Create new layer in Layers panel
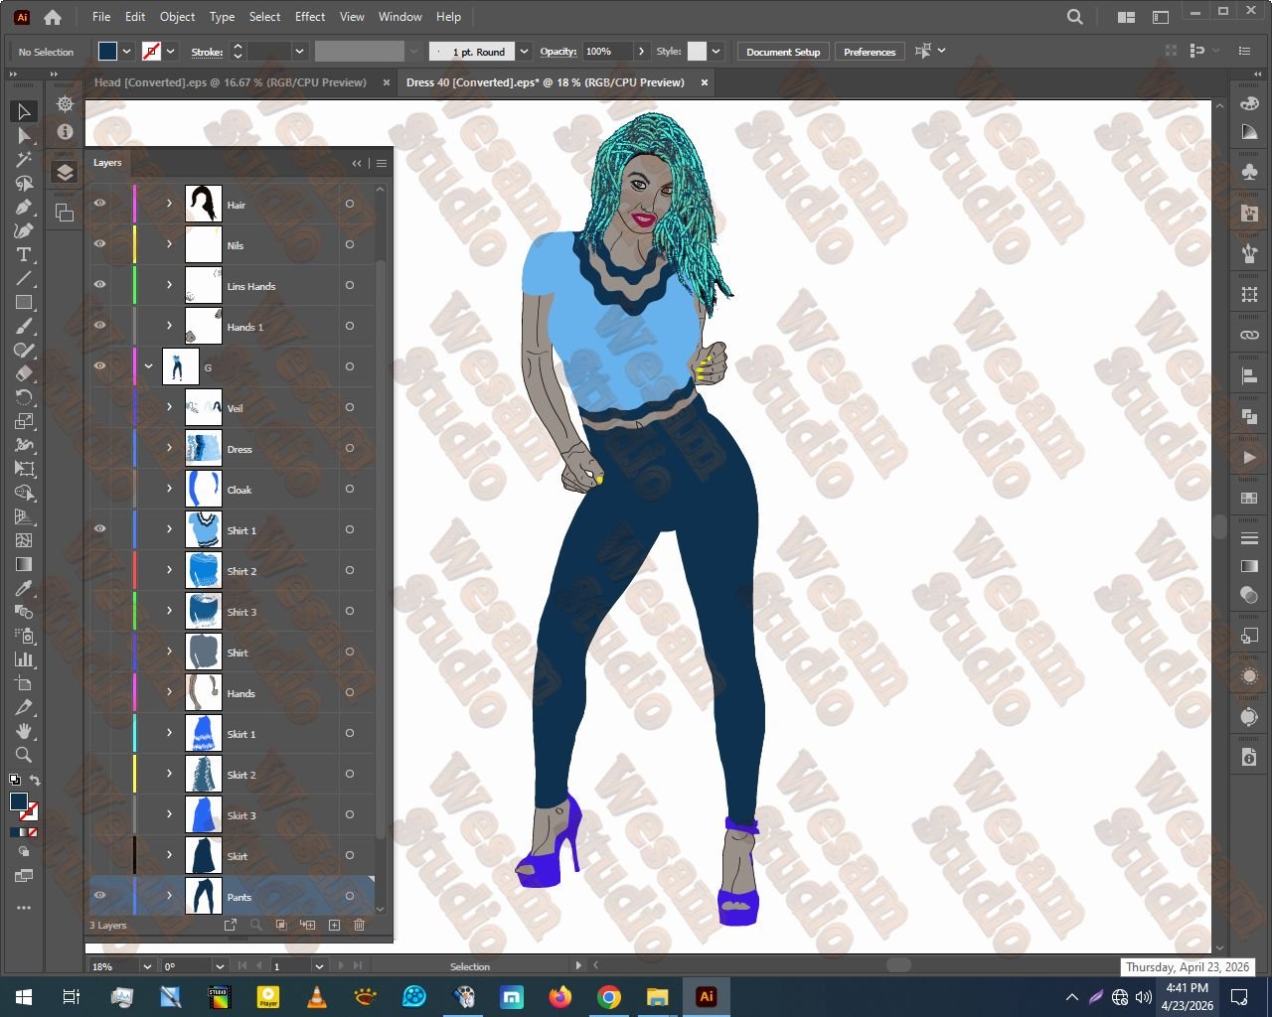Screen dimensions: 1272x1017 334,925
